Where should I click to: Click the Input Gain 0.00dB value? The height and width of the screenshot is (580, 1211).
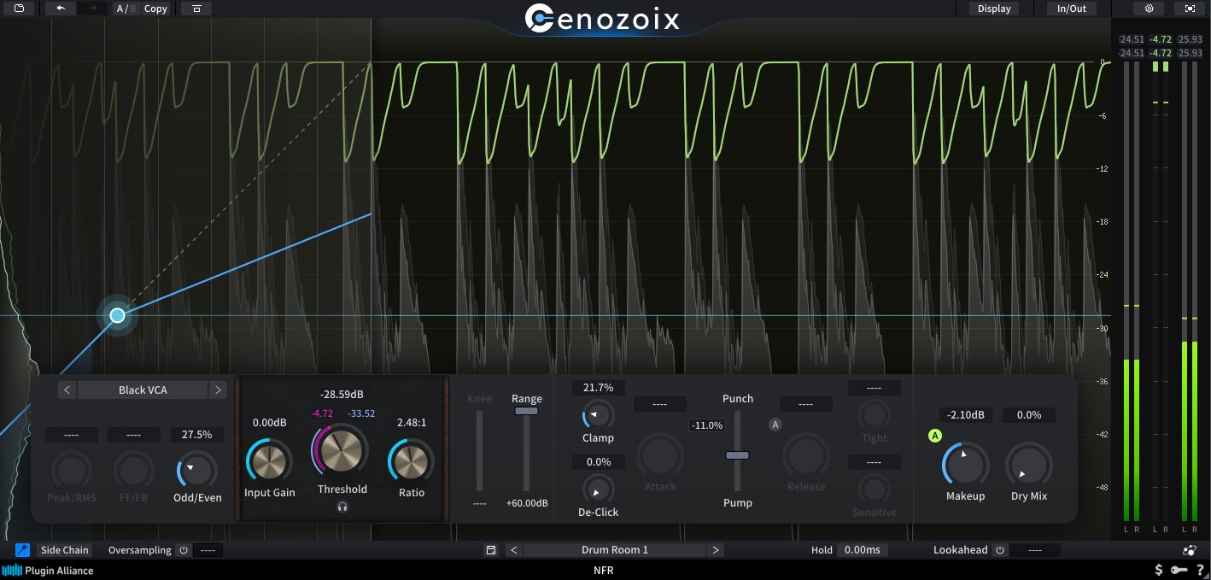coord(270,423)
